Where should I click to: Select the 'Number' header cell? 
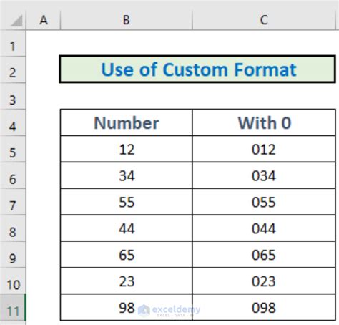pos(127,122)
